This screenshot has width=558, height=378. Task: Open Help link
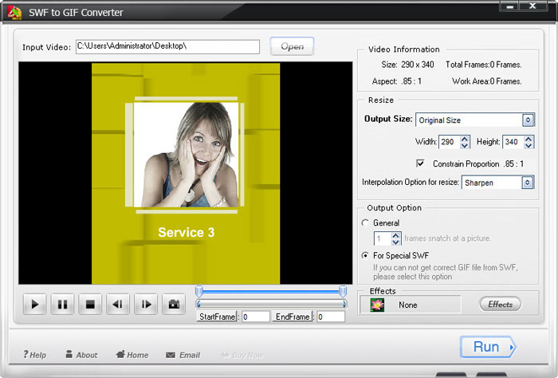pyautogui.click(x=35, y=355)
